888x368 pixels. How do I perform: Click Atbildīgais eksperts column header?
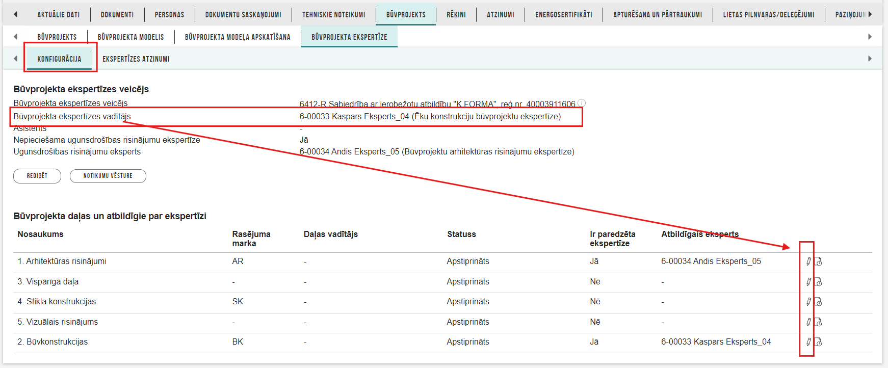(700, 234)
